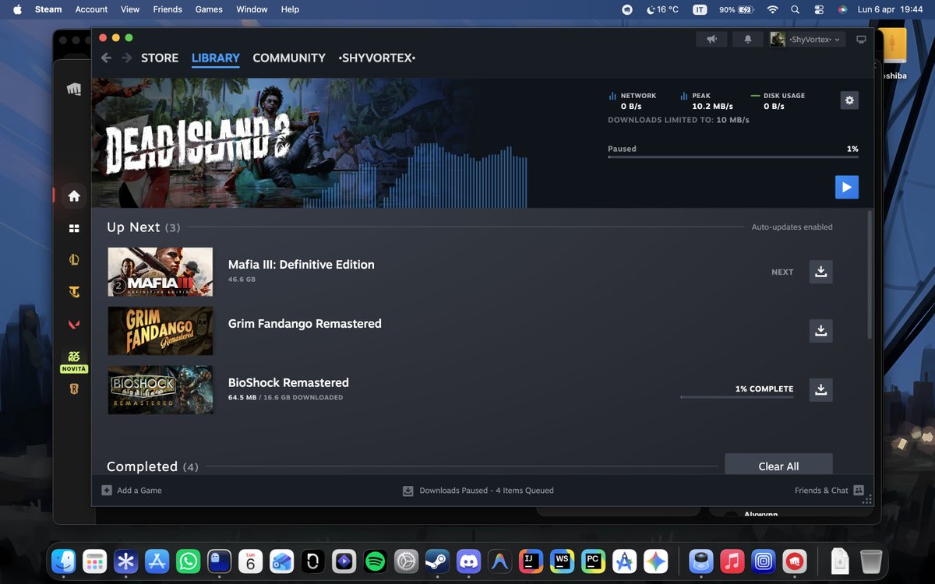The width and height of the screenshot is (935, 584).
Task: Open downloads settings gear icon
Action: [x=849, y=100]
